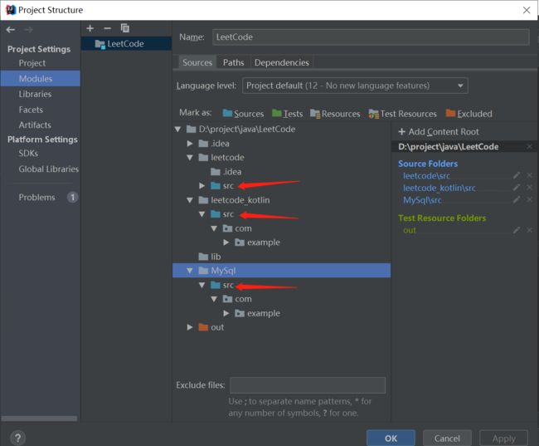
Task: Edit the out test resource folder properties
Action: pos(517,230)
